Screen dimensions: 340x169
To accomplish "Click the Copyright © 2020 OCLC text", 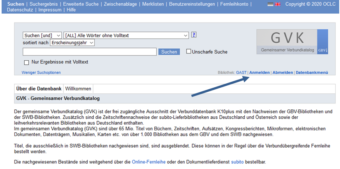I will pyautogui.click(x=311, y=4).
